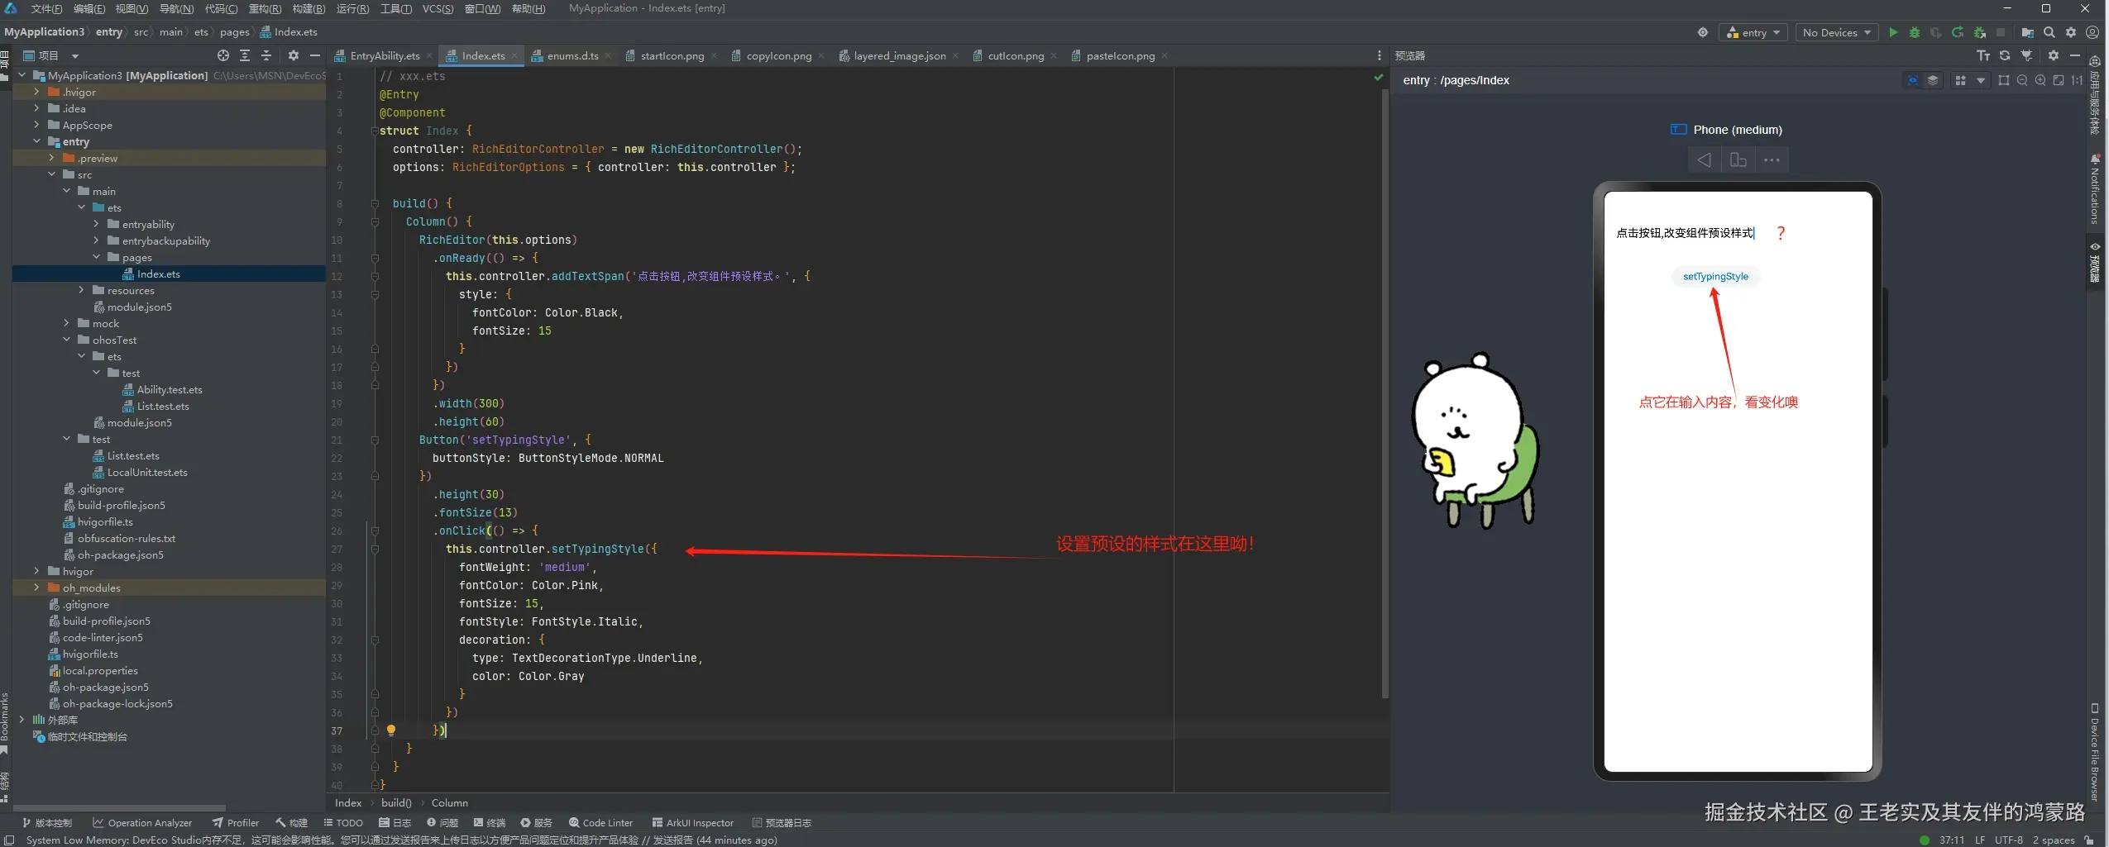Expand all nodes in the project tree
The height and width of the screenshot is (847, 2109).
click(x=245, y=55)
